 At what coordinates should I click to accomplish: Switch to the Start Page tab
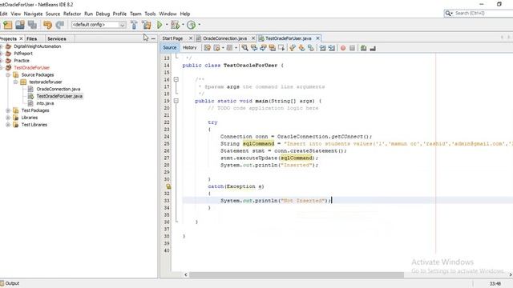coord(172,38)
